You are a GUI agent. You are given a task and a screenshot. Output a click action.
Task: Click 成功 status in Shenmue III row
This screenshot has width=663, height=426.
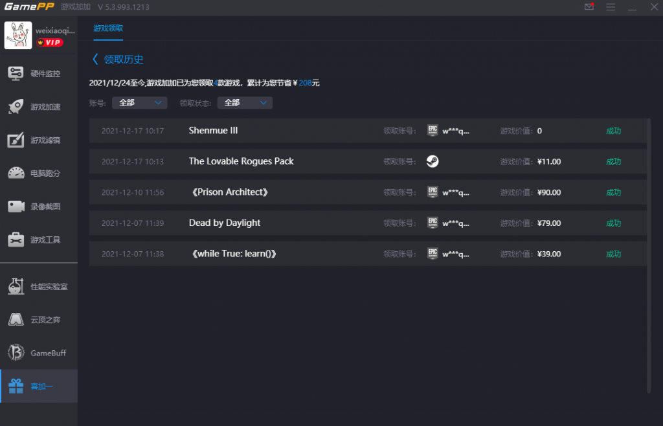click(614, 131)
